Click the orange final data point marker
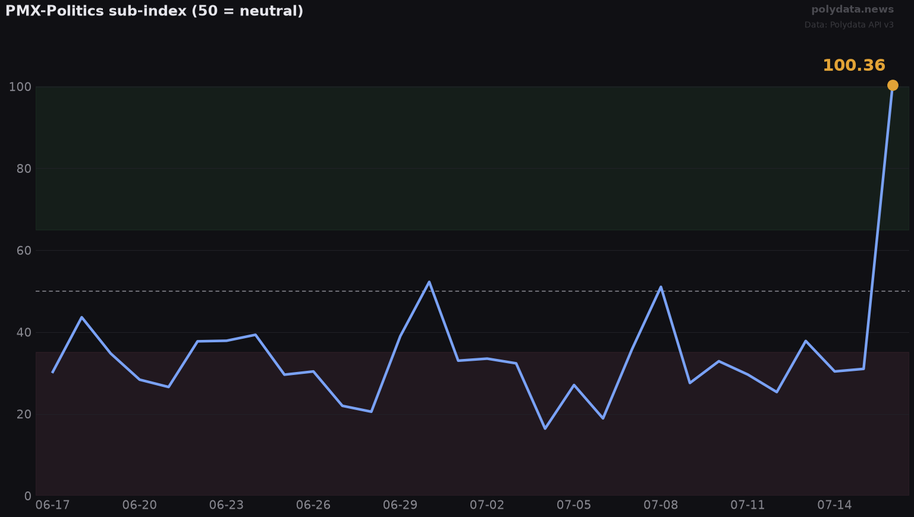This screenshot has width=914, height=517. click(x=893, y=86)
